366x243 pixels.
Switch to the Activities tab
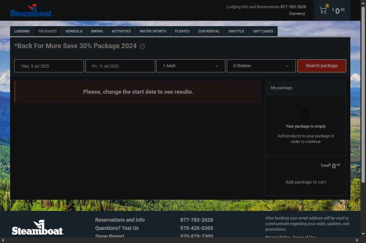tap(121, 31)
